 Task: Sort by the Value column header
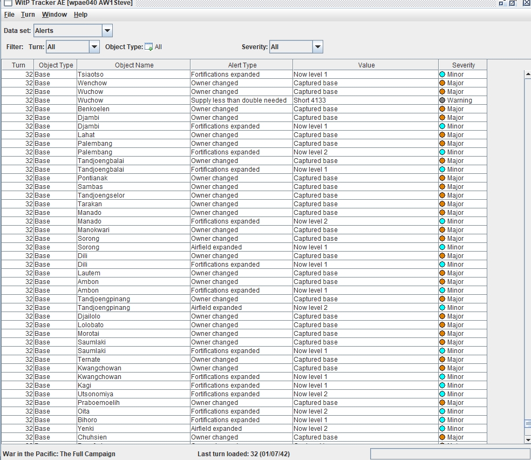coord(366,65)
